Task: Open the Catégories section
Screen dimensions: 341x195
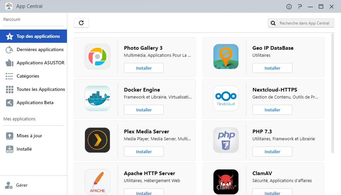Action: 28,76
